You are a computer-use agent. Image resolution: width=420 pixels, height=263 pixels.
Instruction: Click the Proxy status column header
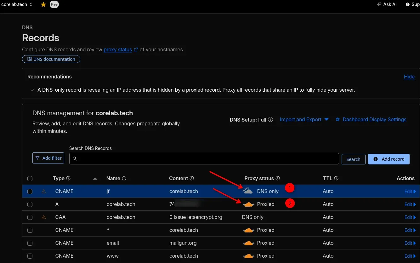(x=259, y=178)
